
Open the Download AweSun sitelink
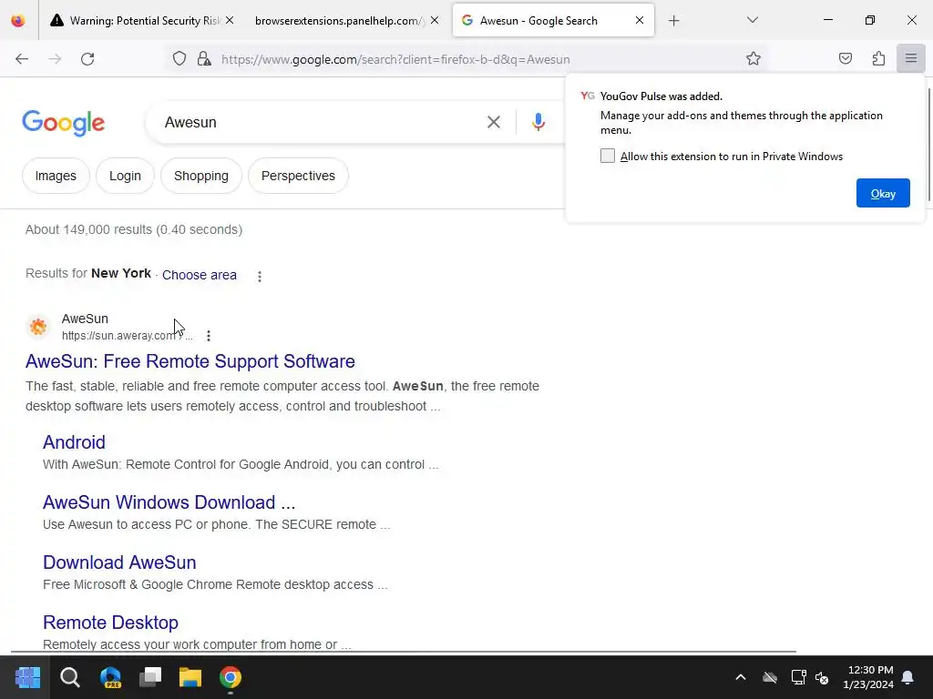point(119,562)
